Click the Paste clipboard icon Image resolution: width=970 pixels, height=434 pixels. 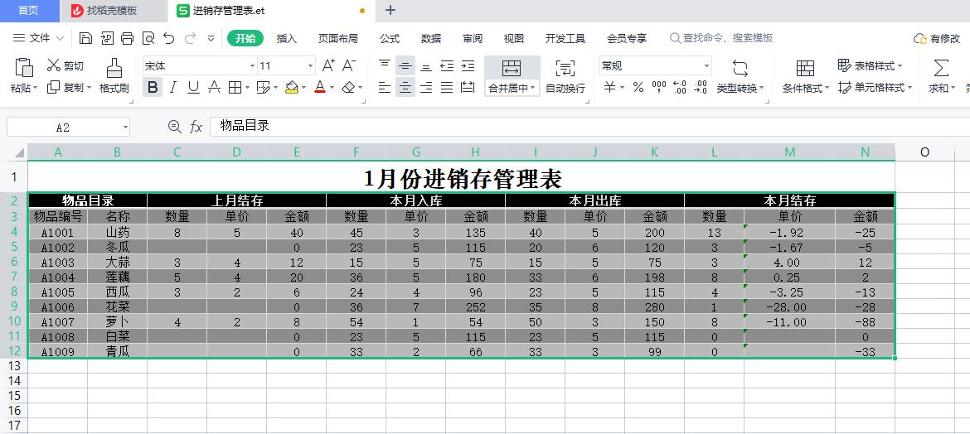click(x=23, y=67)
